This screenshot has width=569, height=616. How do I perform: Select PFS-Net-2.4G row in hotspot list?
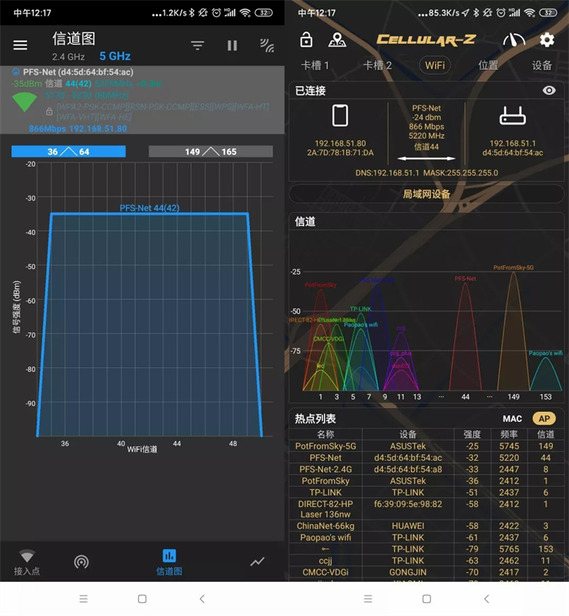[427, 469]
